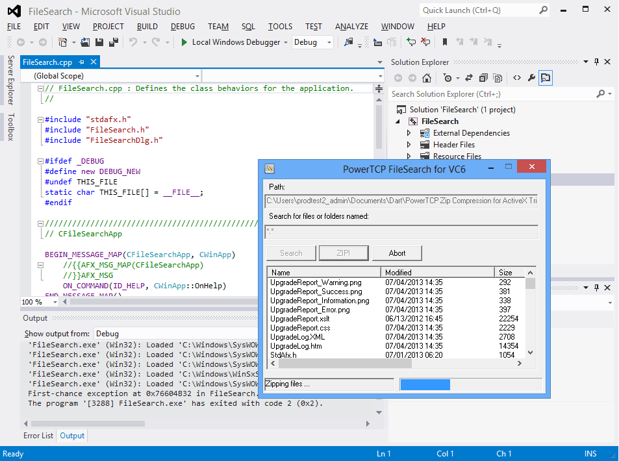Click the Navigate Backward arrow icon
619x461 pixels.
pos(21,42)
